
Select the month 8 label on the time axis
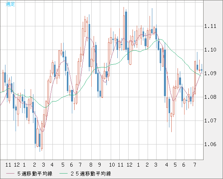tap(91, 165)
